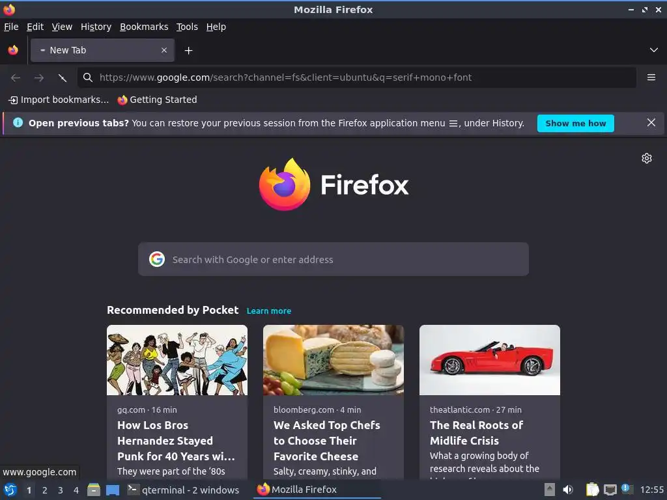Go forward one page
The image size is (667, 500).
39,78
